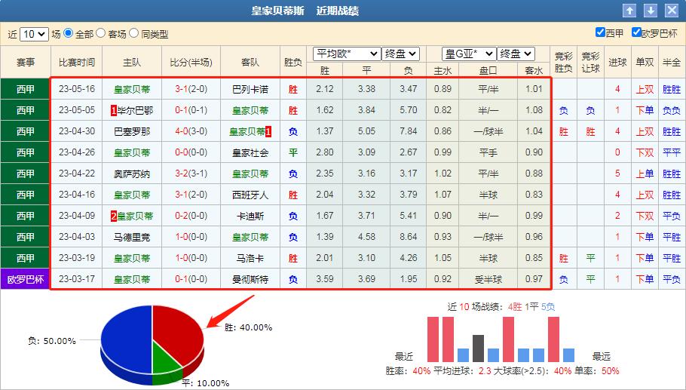This screenshot has height=390, width=686.
Task: Select the 同类型 radio button
Action: [x=134, y=33]
